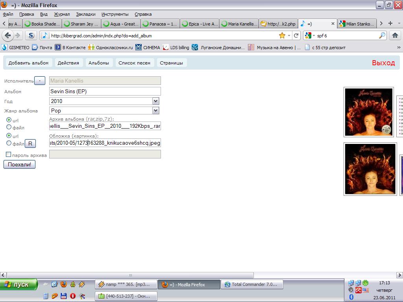
Task: Click the forward navigation arrow
Action: tap(17, 35)
